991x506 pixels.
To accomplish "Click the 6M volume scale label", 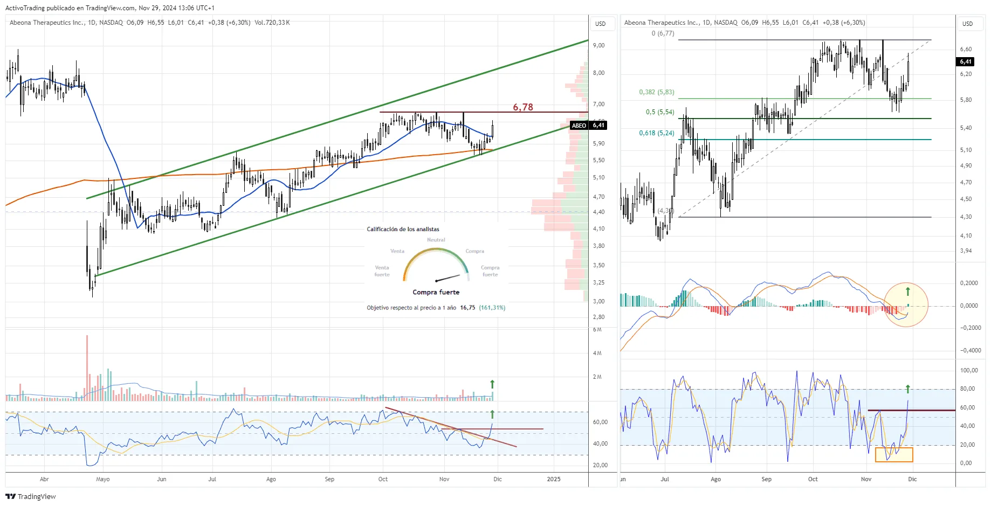I will point(597,329).
